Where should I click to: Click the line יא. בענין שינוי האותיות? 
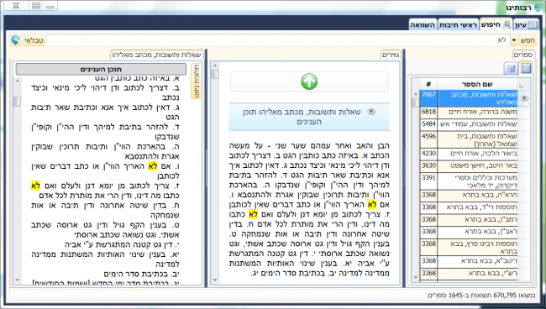coord(105,259)
